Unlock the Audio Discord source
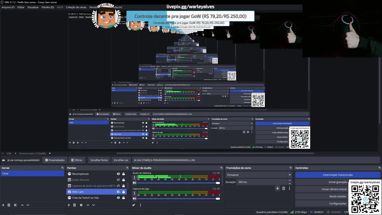Image resolution: width=382 pixels, height=215 pixels. pos(124,180)
